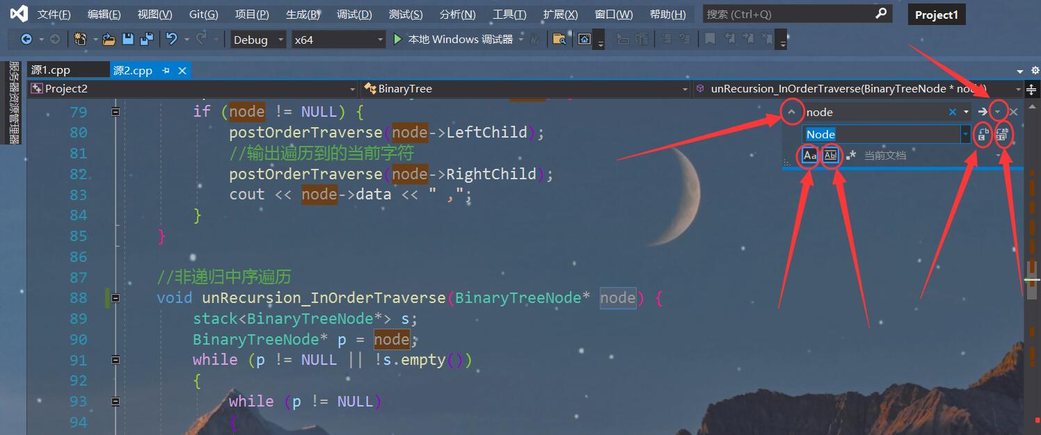Click the Save All icon
The width and height of the screenshot is (1041, 435).
click(x=147, y=40)
